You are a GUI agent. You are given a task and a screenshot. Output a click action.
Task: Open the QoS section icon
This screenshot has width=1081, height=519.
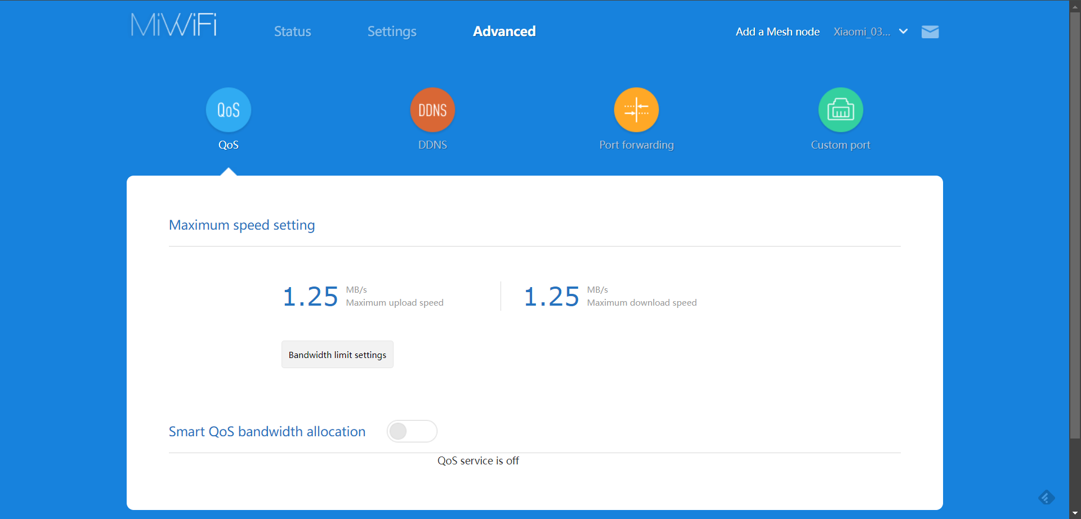coord(228,110)
